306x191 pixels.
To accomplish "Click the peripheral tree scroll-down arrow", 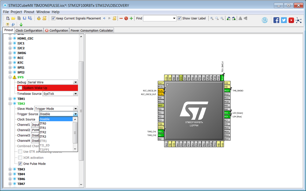I will [x=81, y=185].
